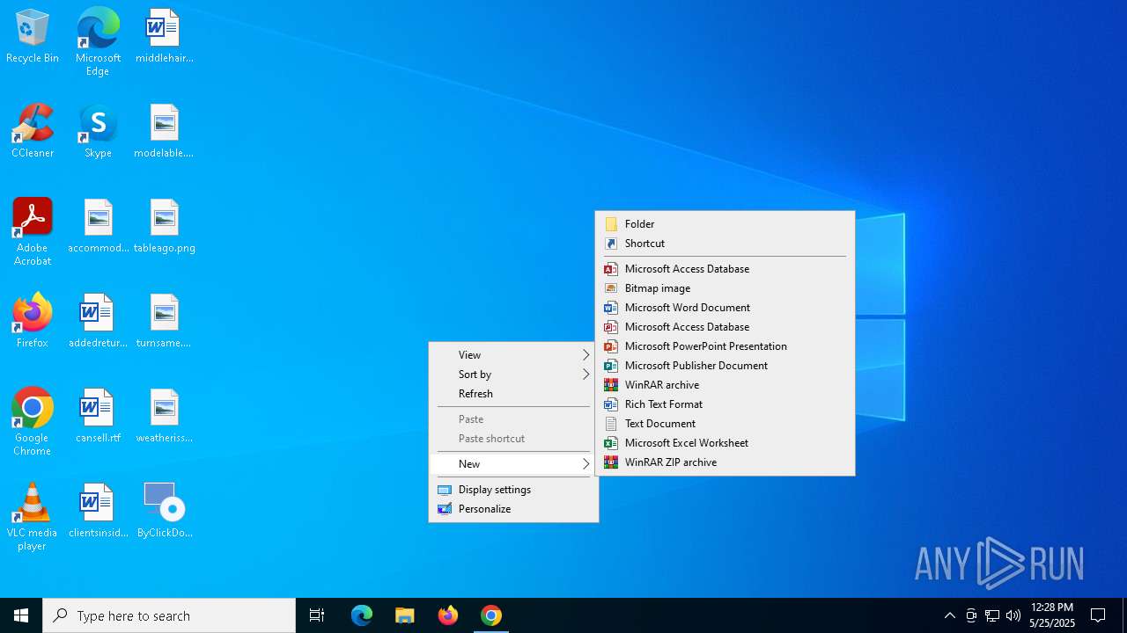
Task: Open the New submenu entry
Action: [513, 464]
